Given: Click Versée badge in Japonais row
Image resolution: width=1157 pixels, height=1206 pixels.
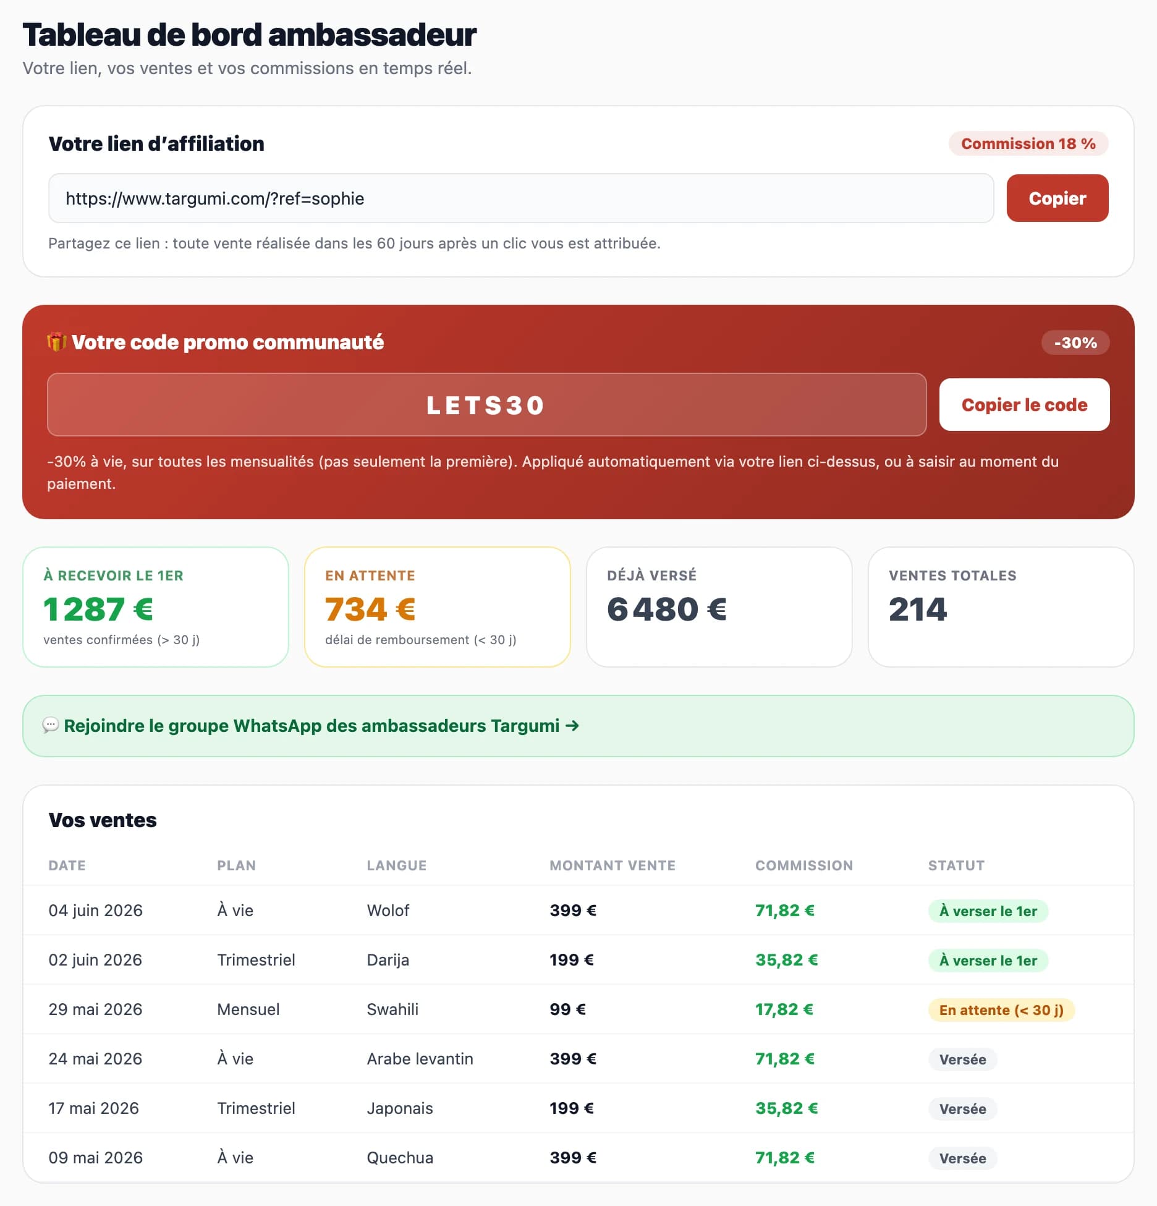Looking at the screenshot, I should click(962, 1109).
